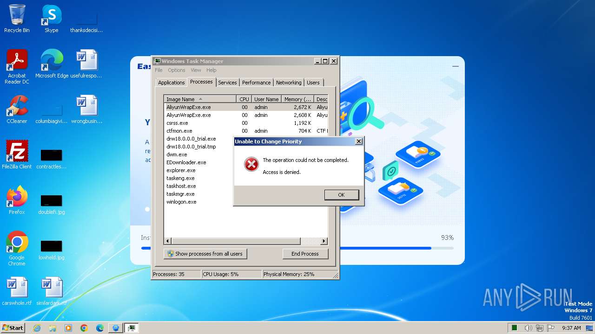Open the Options menu in Task Manager
The width and height of the screenshot is (595, 334).
(177, 70)
